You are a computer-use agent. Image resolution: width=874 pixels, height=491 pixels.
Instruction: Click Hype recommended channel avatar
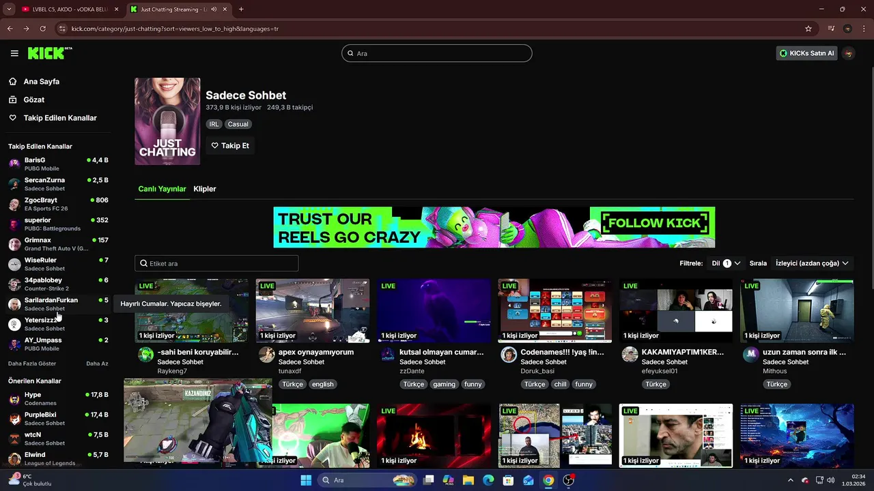[x=14, y=399]
